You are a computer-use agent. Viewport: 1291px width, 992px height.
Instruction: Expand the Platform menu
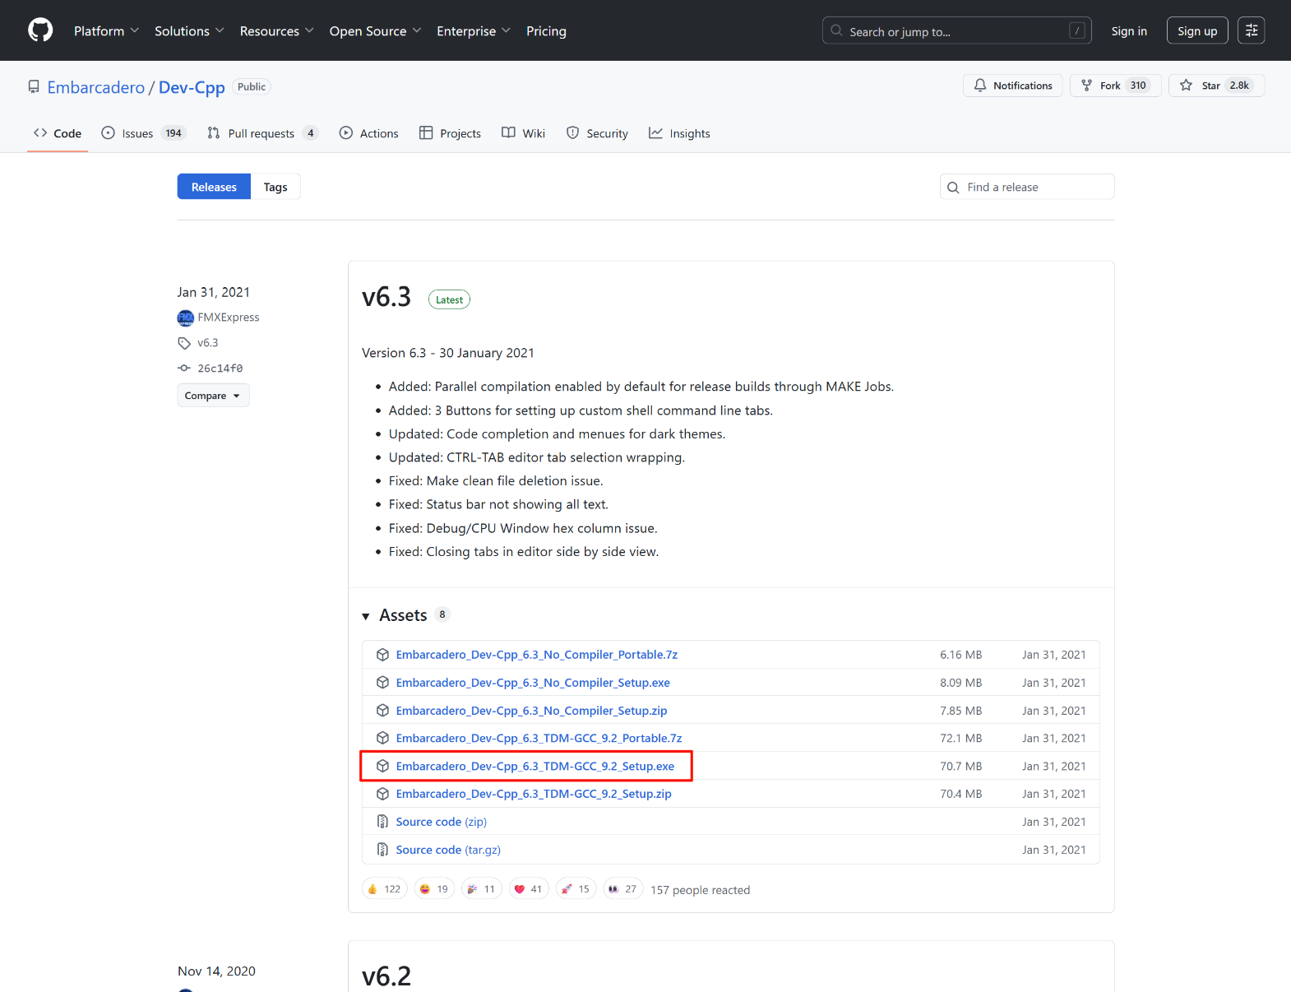(107, 30)
